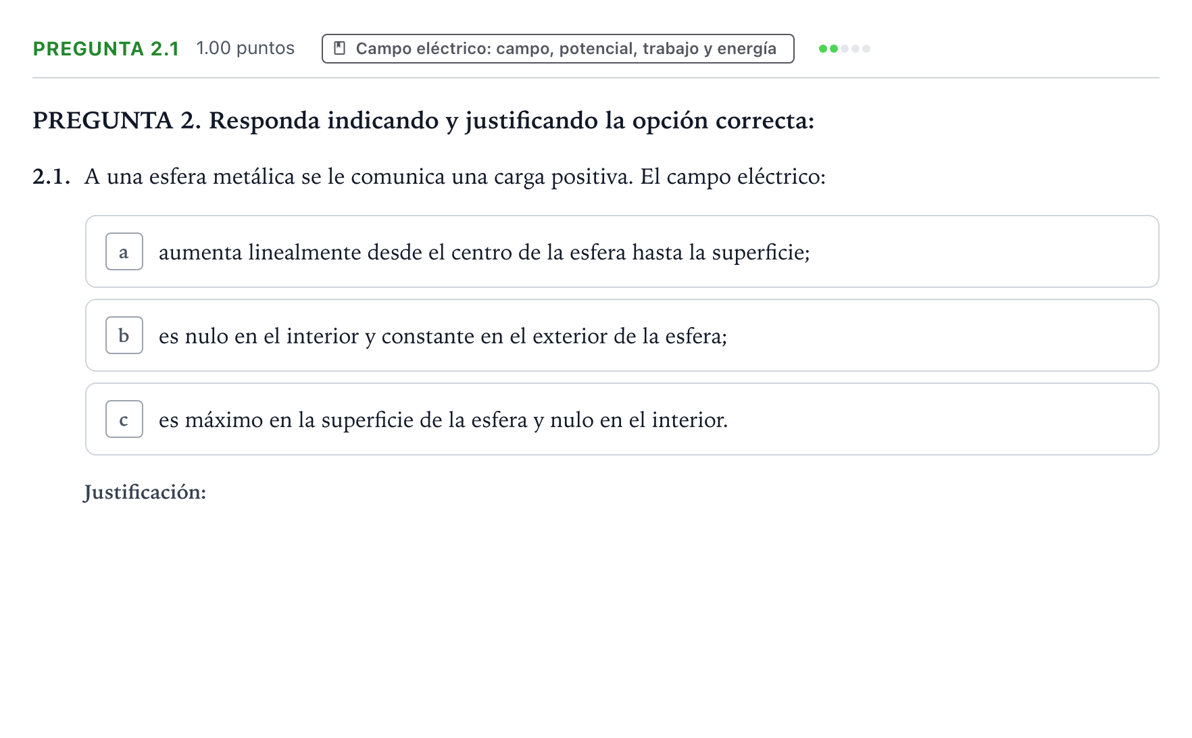Choose 'es máximo en la superficie' answer
This screenshot has height=738, width=1192.
click(622, 419)
